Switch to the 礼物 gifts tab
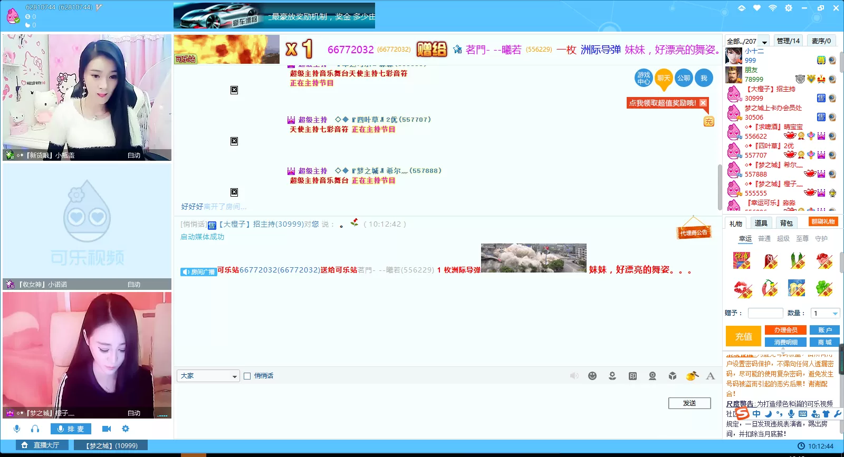Image resolution: width=844 pixels, height=457 pixels. (x=736, y=223)
